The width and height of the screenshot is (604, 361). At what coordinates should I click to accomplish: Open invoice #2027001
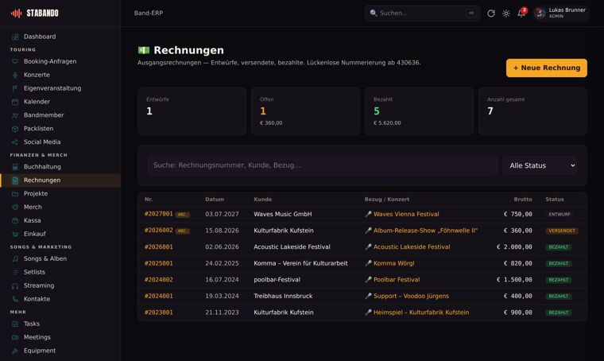pos(159,214)
